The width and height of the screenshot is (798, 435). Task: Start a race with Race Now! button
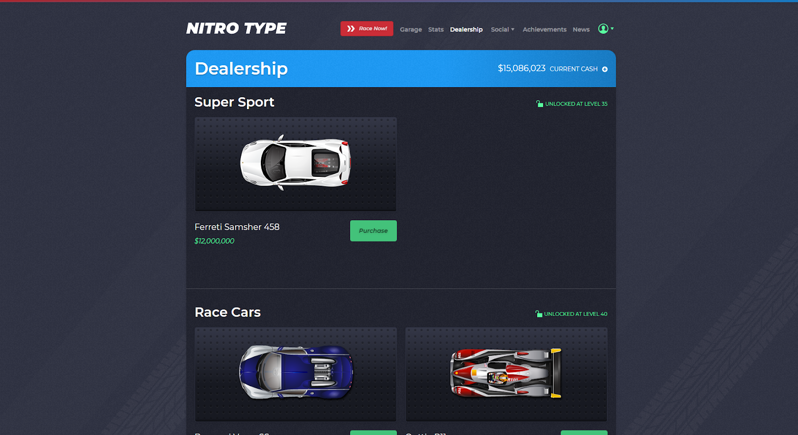click(367, 28)
